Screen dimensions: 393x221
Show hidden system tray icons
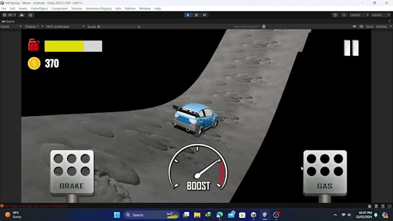click(335, 215)
